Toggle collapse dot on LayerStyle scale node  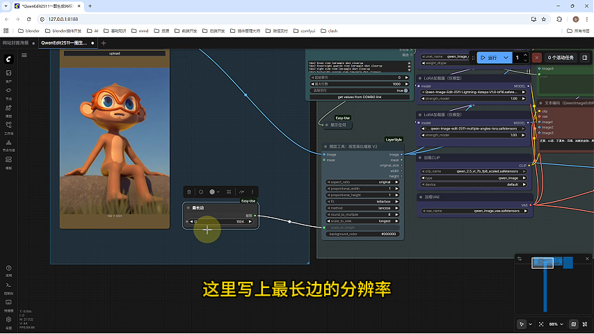click(x=326, y=146)
